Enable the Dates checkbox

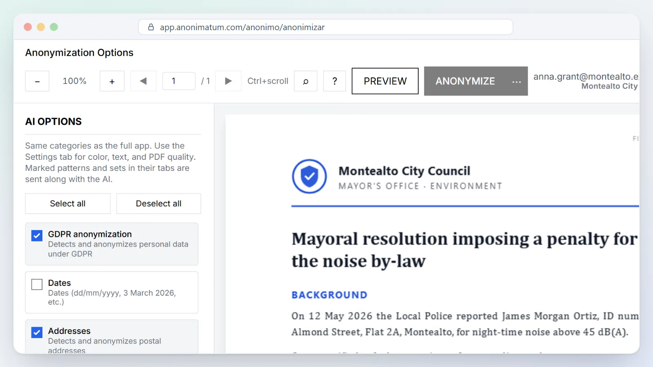(37, 284)
